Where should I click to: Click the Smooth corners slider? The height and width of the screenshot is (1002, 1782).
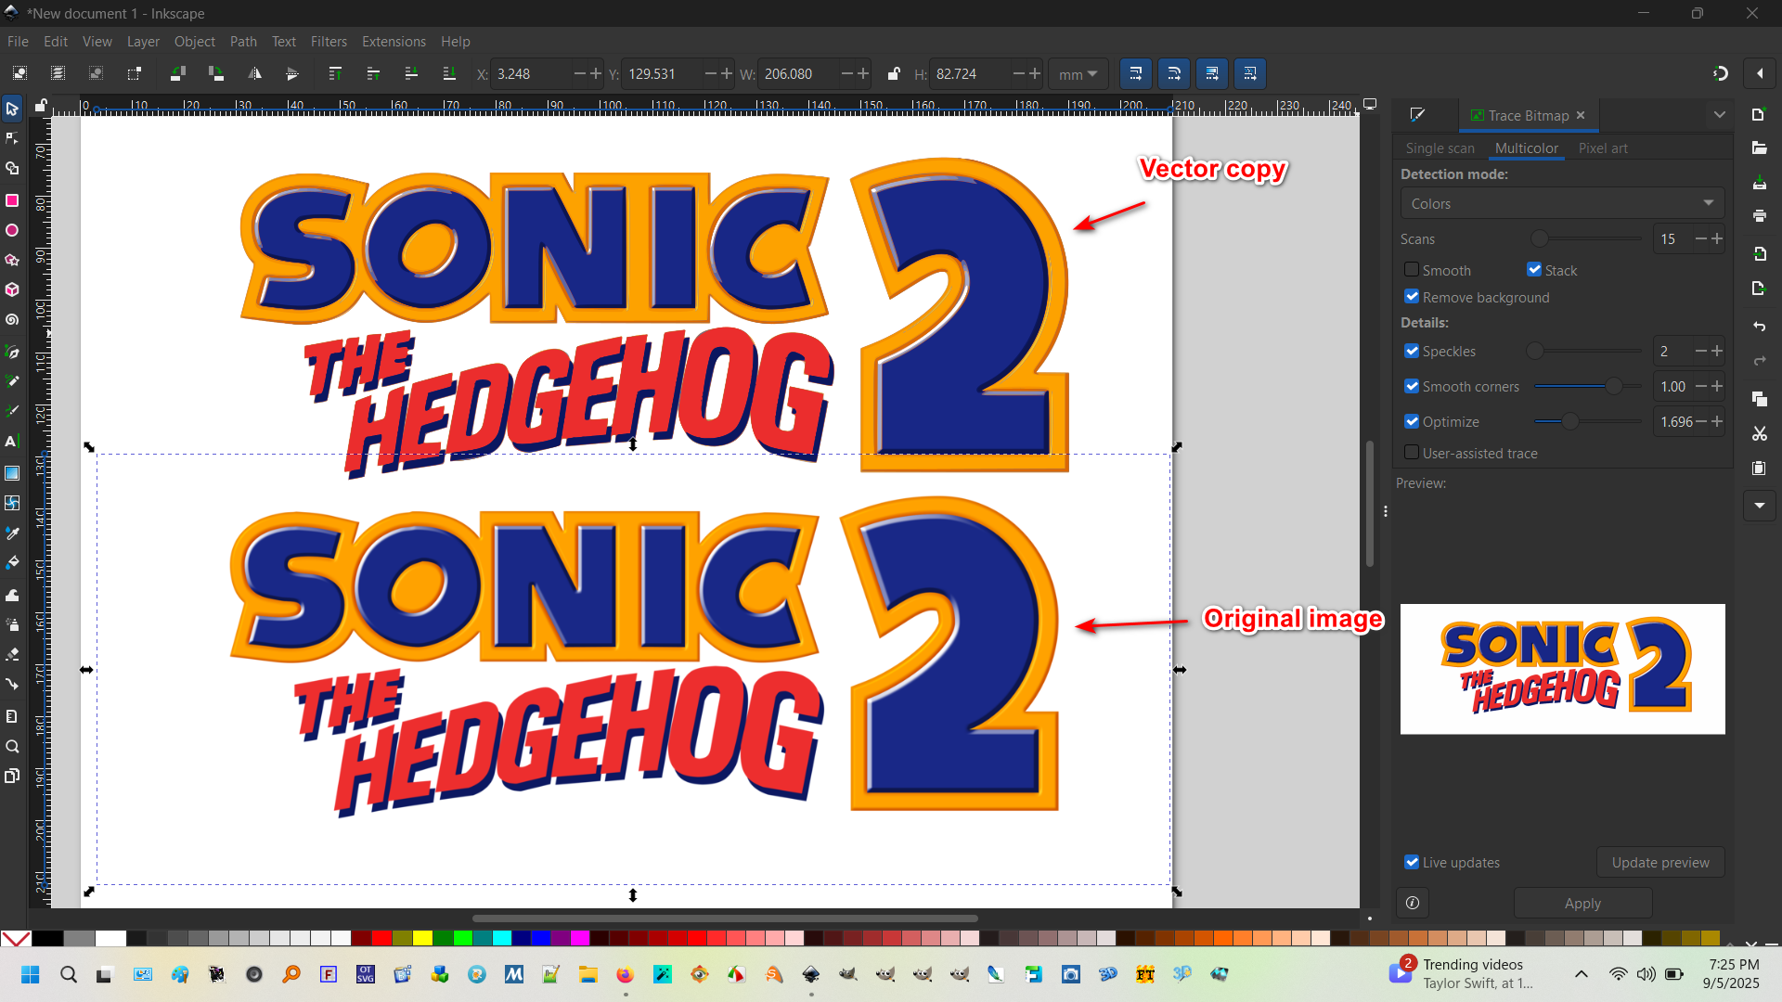pos(1587,386)
